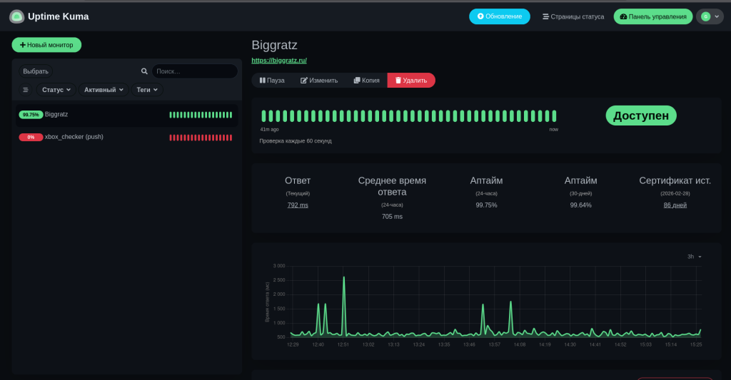The width and height of the screenshot is (731, 380).
Task: Go to Страницы статуса in the top navigation
Action: 573,16
